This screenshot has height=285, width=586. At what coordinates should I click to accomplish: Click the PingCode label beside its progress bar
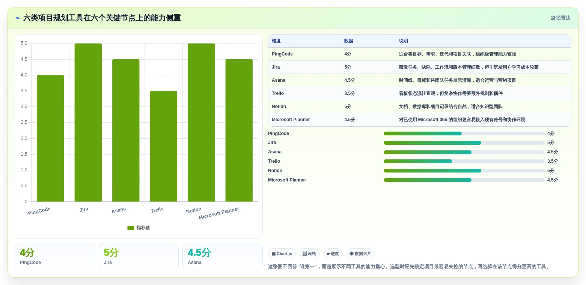[x=279, y=133]
